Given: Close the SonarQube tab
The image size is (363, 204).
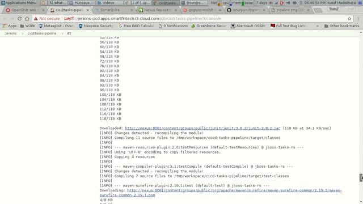Looking at the screenshot, I should (x=132, y=10).
